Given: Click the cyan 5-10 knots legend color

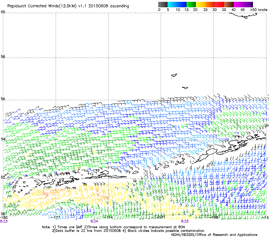Looking at the screenshot, I should 172,4.
